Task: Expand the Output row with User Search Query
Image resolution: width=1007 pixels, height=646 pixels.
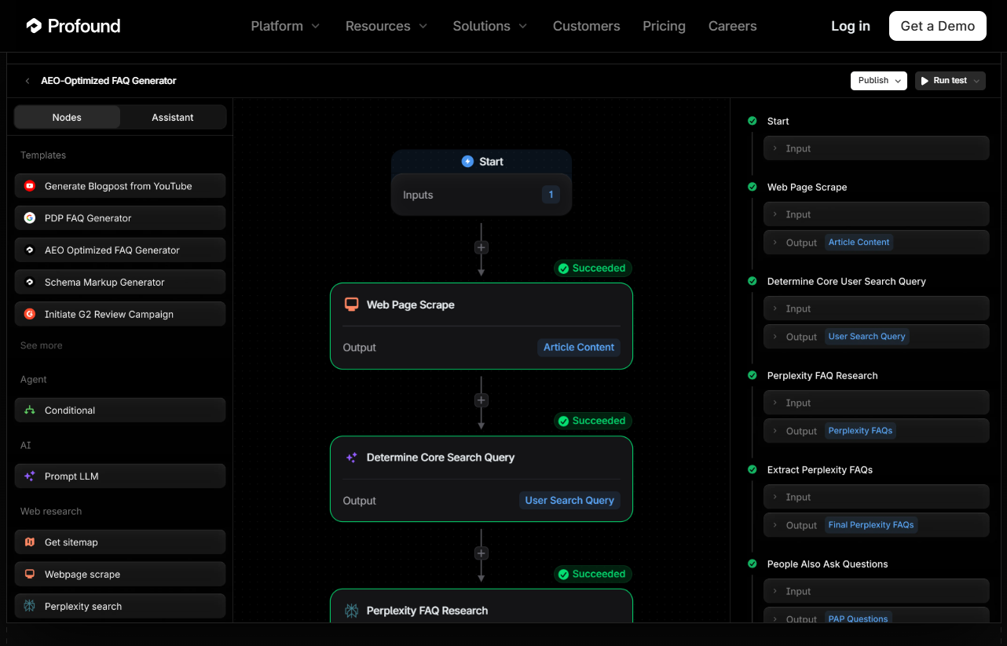Action: 877,337
